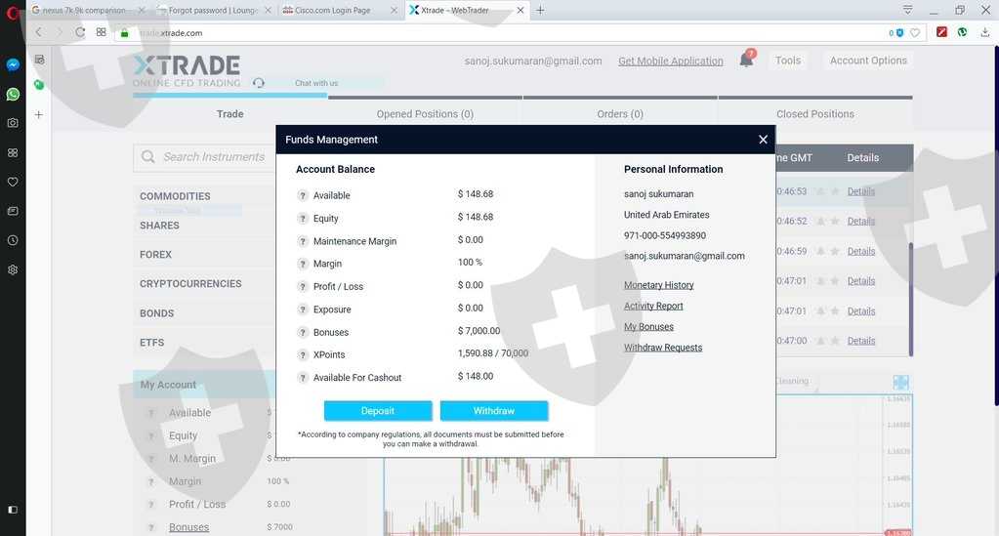999x536 pixels.
Task: Click help icon next to Equity in dialog
Action: (303, 219)
